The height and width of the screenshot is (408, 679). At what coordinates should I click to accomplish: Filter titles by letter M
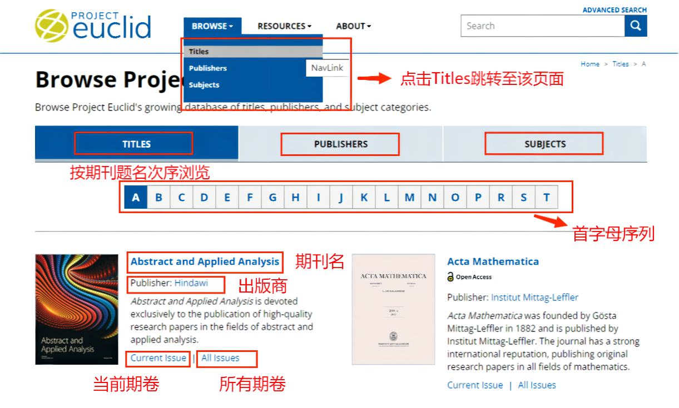coord(409,198)
